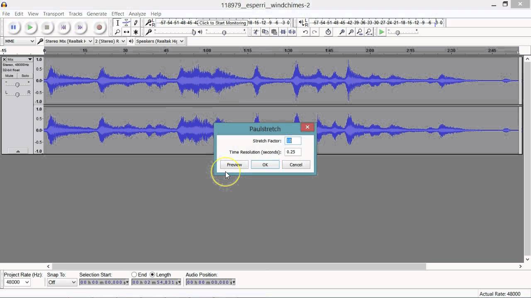Viewport: 531px width, 298px height.
Task: Open the MME audio host dropdown
Action: 19,41
